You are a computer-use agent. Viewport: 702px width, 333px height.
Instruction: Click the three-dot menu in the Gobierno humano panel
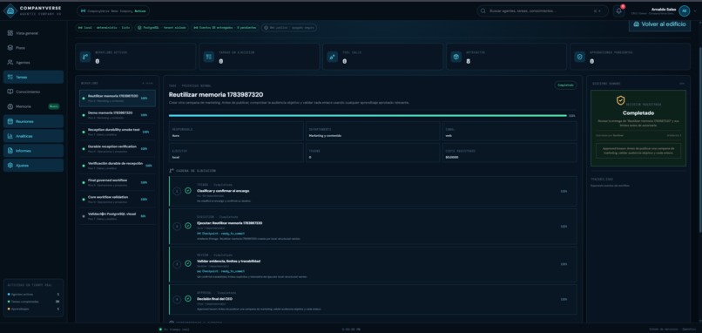click(681, 84)
